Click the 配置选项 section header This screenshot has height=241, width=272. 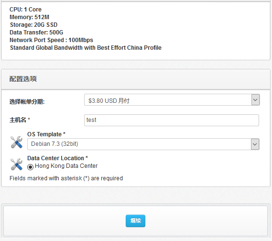[x=23, y=79]
